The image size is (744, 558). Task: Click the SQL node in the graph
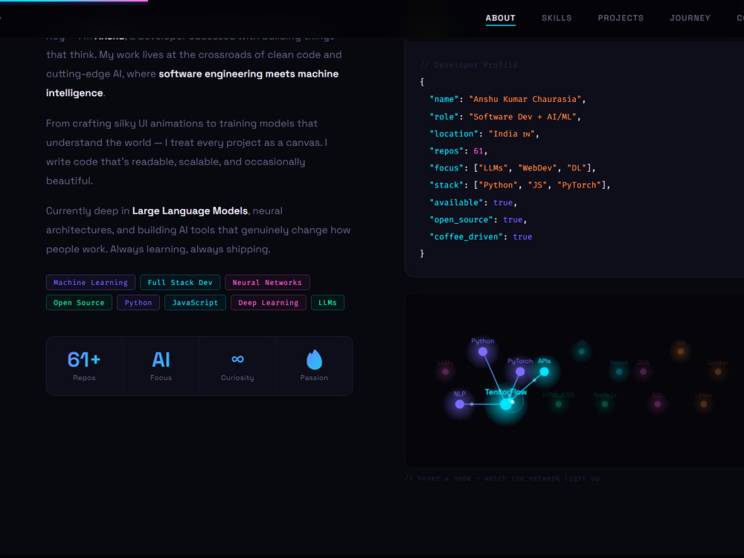point(657,404)
